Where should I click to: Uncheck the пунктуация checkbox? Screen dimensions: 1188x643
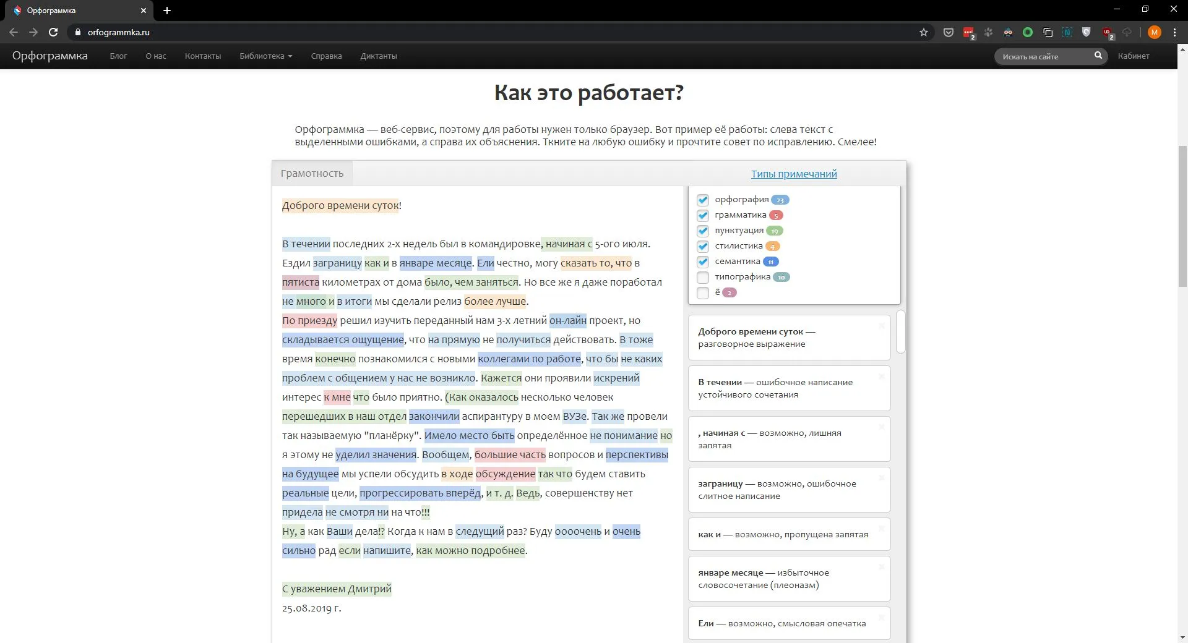(x=703, y=231)
